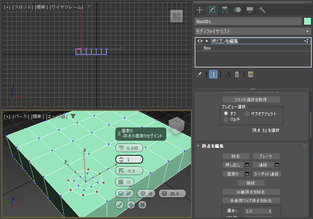
Task: Collapse the 頂点を編集 rollout
Action: pos(198,146)
